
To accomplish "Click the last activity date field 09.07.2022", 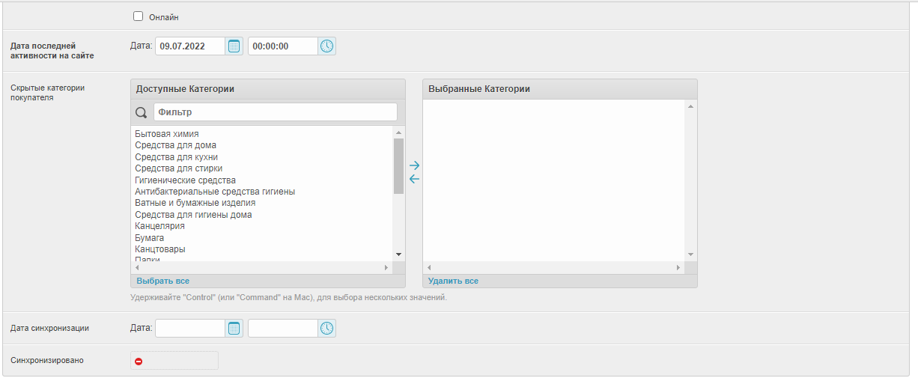I will point(189,46).
